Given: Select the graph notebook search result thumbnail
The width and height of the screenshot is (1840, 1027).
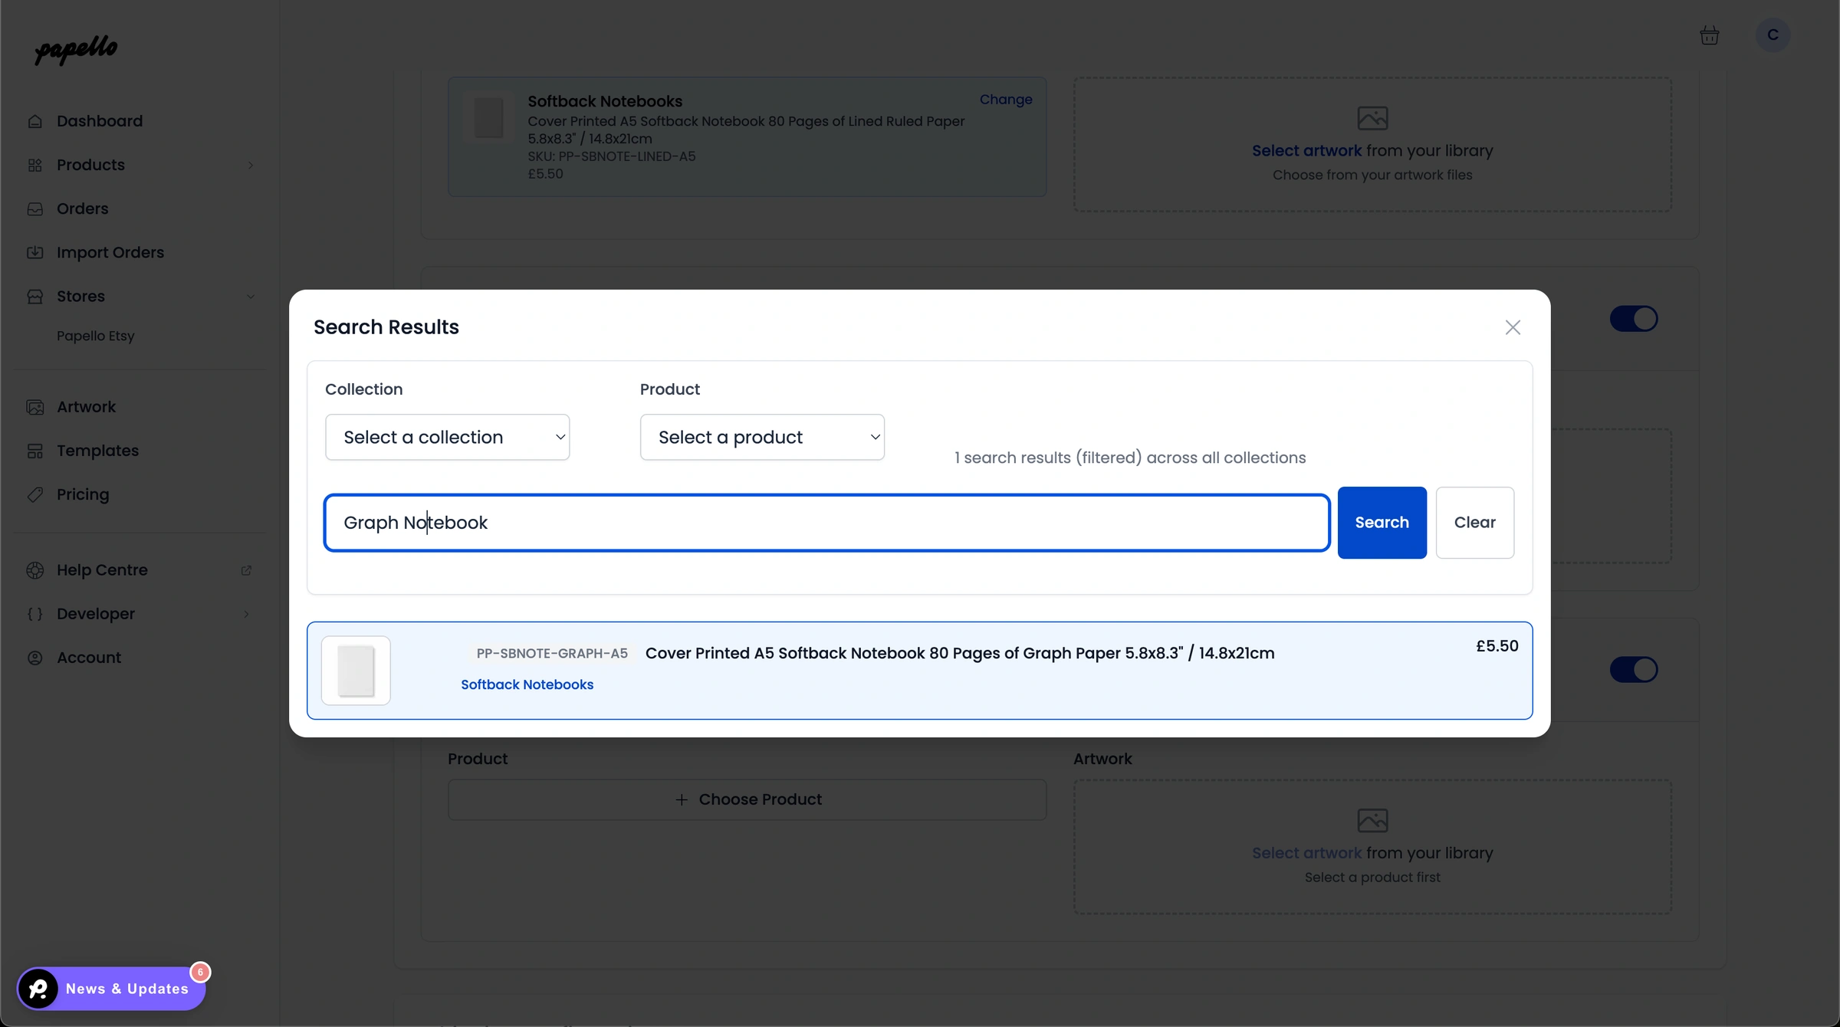Looking at the screenshot, I should 355,670.
